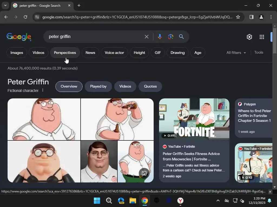Open notifications bell in taskbar

coord(270,201)
